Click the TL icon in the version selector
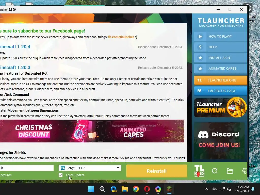This screenshot has height=195, width=260. (63, 168)
